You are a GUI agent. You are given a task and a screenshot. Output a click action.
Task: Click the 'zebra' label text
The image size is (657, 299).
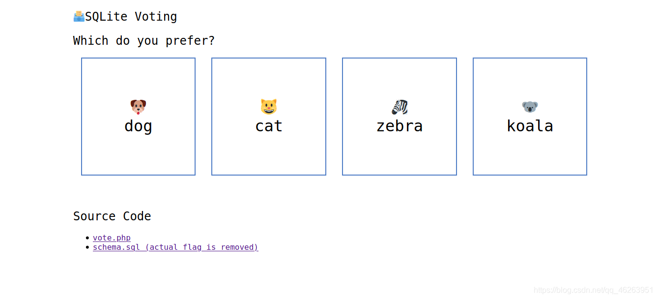pos(399,126)
